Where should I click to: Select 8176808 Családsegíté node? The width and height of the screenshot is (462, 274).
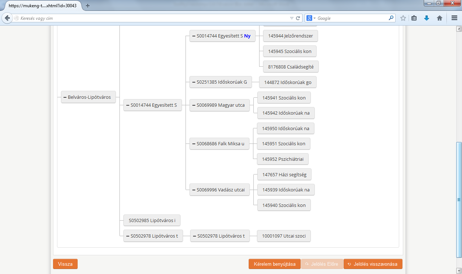[x=291, y=67]
